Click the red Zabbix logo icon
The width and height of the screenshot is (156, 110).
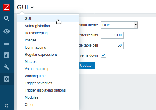pyautogui.click(x=7, y=7)
